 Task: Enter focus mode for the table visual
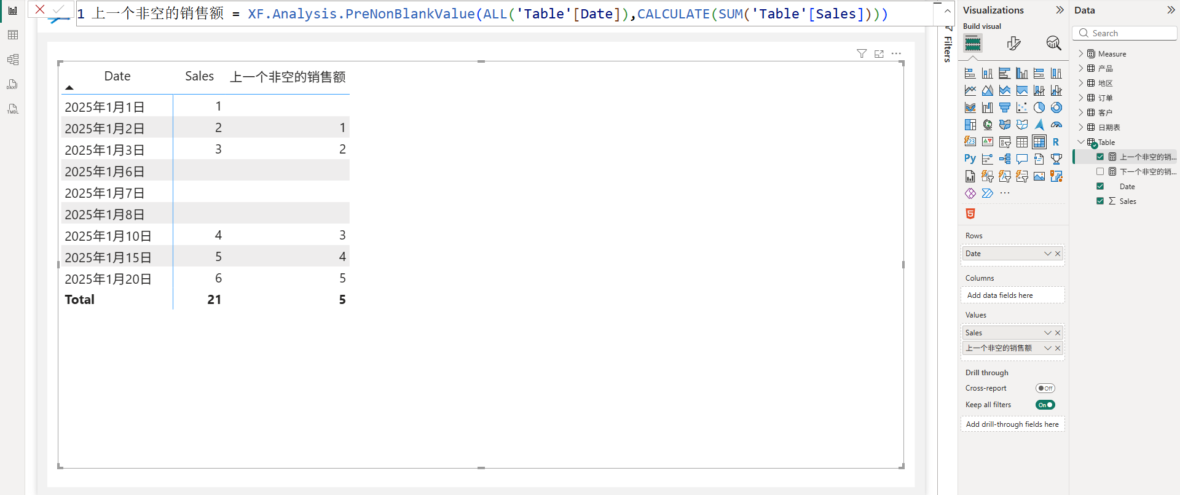pos(879,54)
